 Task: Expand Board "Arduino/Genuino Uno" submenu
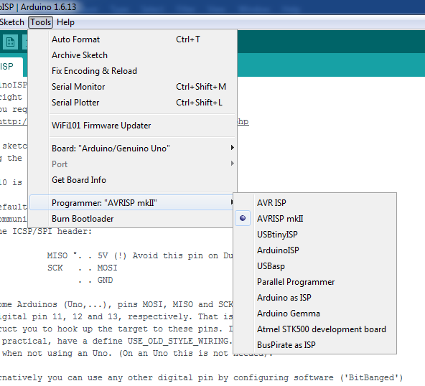133,149
